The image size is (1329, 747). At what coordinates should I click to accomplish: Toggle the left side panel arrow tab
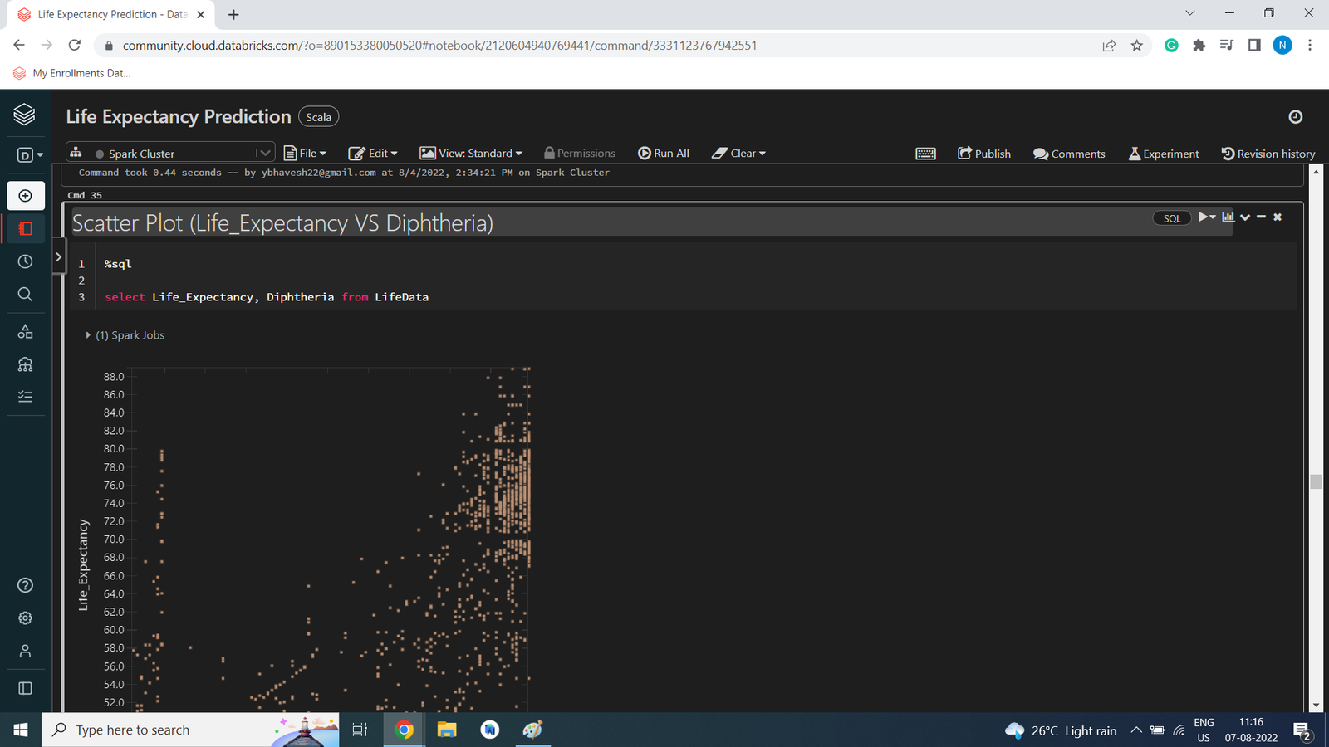click(x=58, y=257)
